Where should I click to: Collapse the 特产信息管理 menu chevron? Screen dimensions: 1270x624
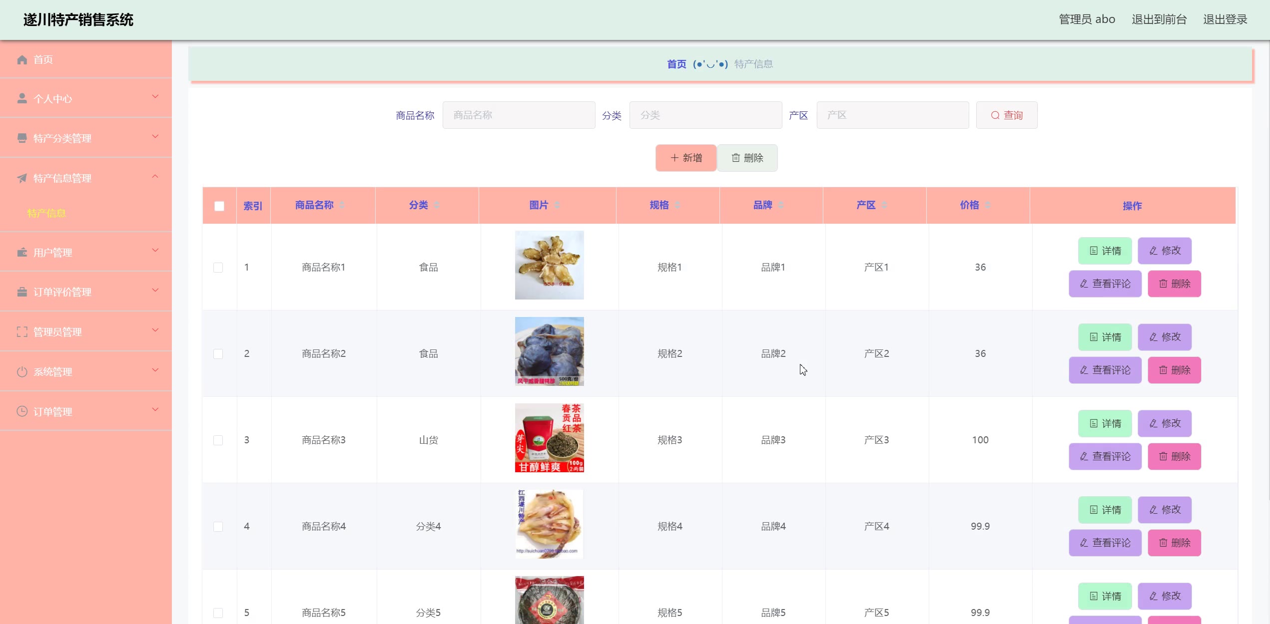(x=155, y=176)
